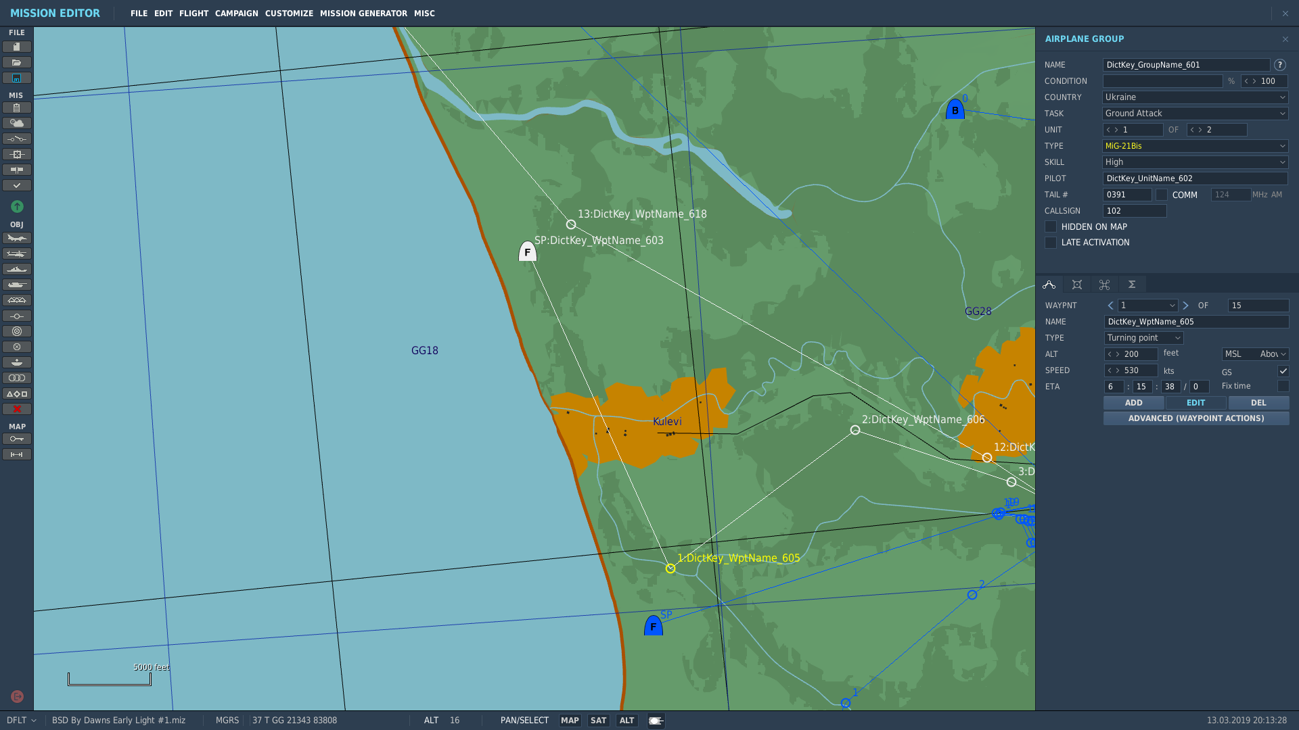1299x730 pixels.
Task: Open help for the airplane group name
Action: pyautogui.click(x=1279, y=65)
